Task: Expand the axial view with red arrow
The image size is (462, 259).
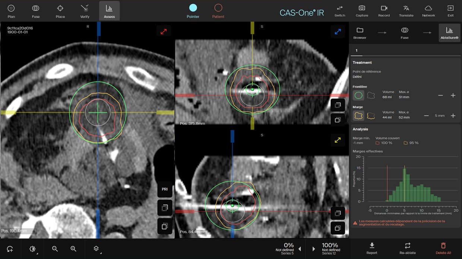Action: 164,32
